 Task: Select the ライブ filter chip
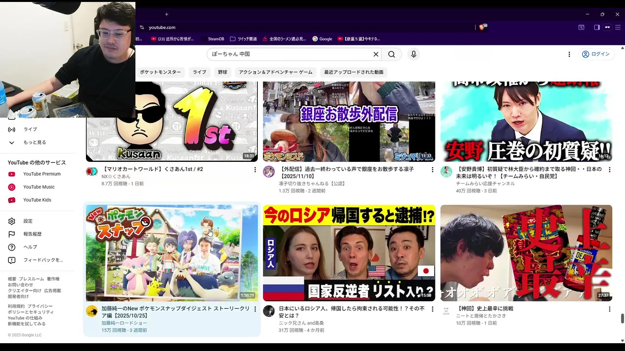coord(199,72)
